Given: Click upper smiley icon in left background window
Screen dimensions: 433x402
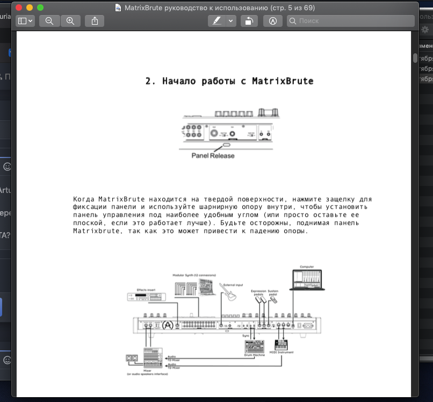Looking at the screenshot, I should tap(7, 167).
